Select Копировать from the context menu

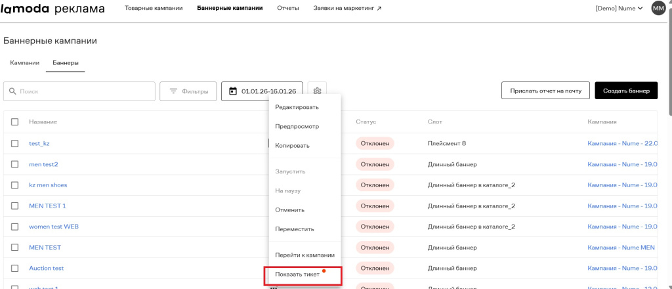pyautogui.click(x=292, y=146)
